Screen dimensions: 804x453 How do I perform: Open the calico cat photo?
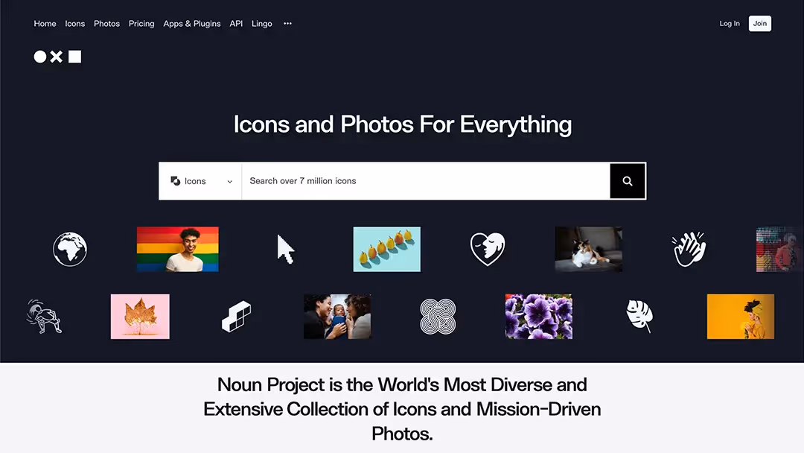589,250
